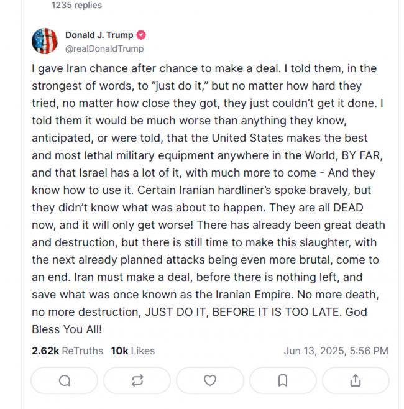Like the post with the heart icon
Image resolution: width=404 pixels, height=409 pixels.
pyautogui.click(x=210, y=380)
